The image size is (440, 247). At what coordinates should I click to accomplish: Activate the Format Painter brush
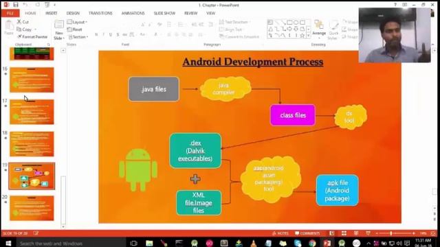[32, 36]
